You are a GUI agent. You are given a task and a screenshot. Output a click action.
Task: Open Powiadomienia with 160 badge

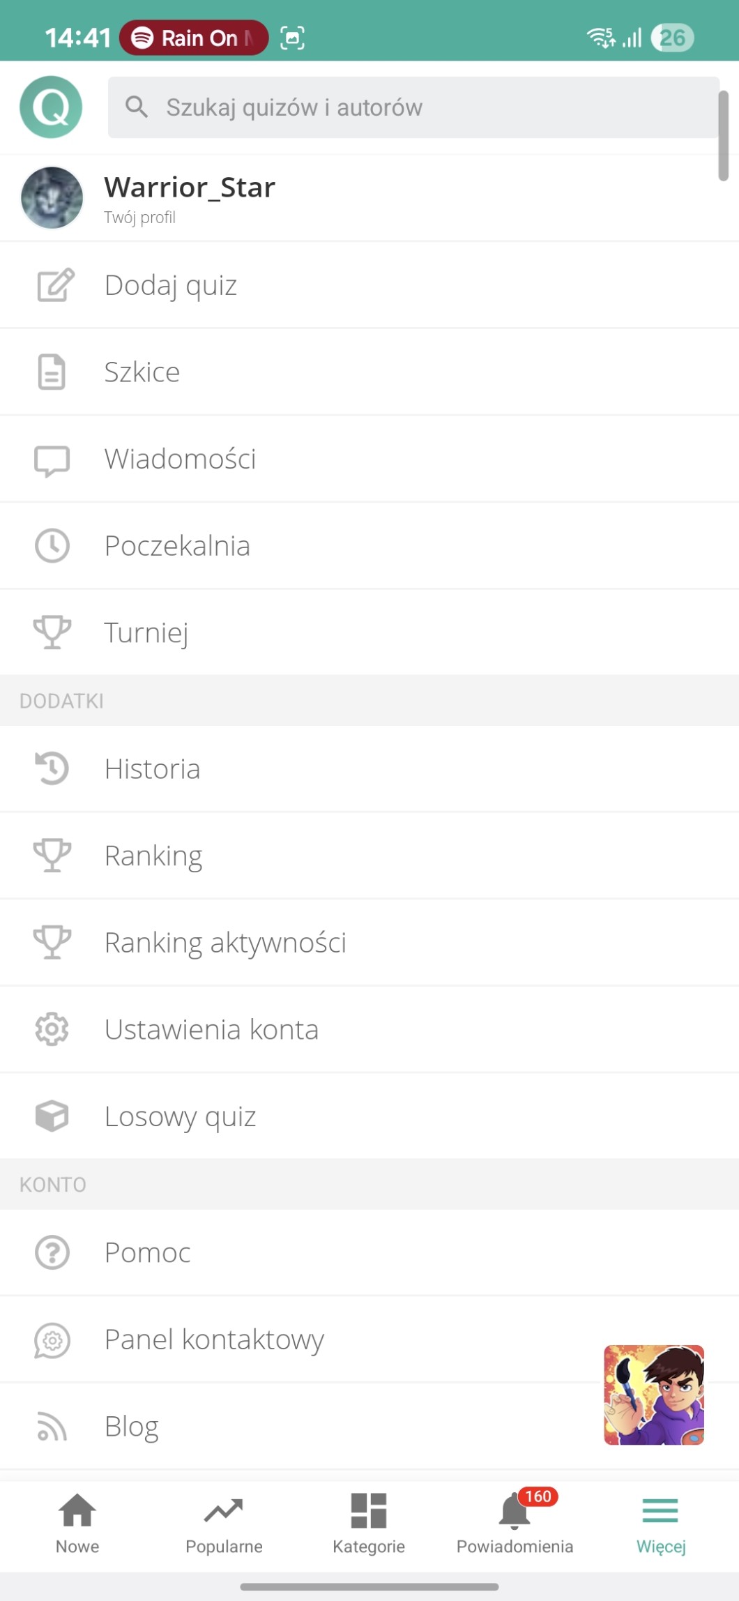[515, 1524]
